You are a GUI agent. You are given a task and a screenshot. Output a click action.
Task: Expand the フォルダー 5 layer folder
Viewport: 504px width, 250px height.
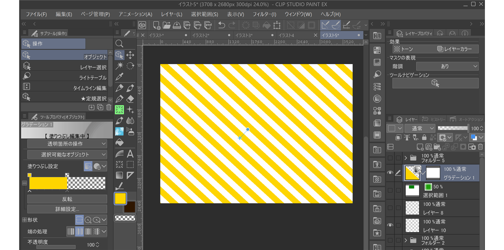(x=406, y=158)
